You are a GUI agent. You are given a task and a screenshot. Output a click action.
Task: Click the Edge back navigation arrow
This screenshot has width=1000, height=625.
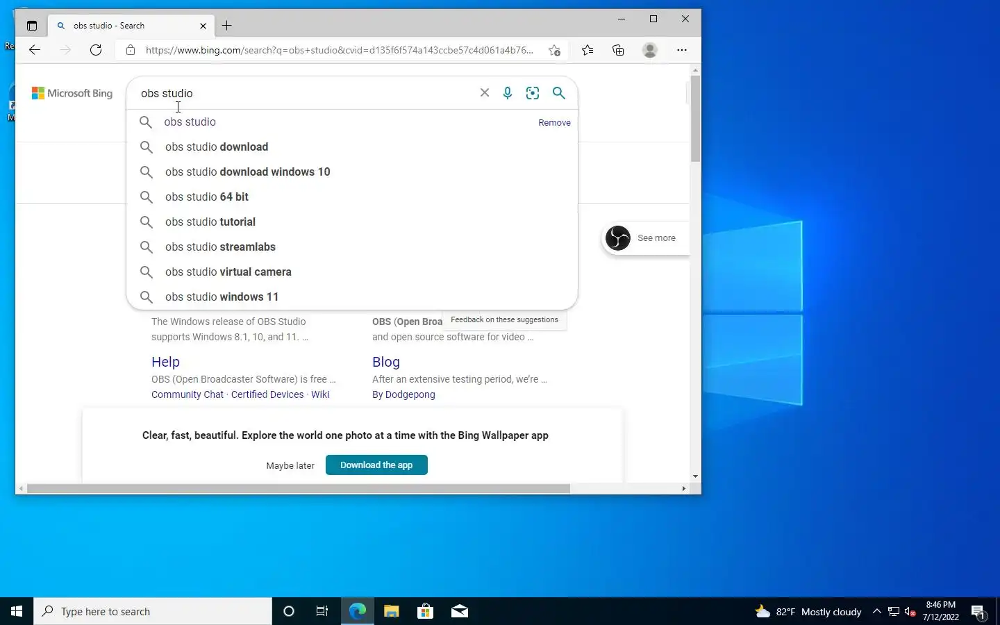click(35, 50)
